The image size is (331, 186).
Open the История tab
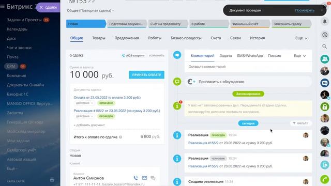pyautogui.click(x=258, y=38)
